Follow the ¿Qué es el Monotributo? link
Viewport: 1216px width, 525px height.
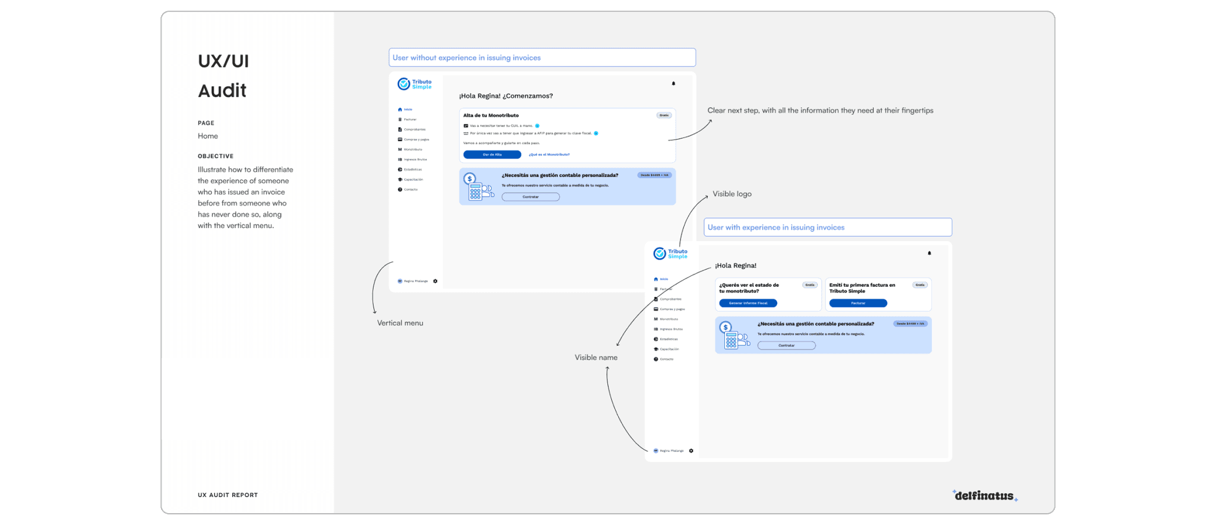point(549,154)
